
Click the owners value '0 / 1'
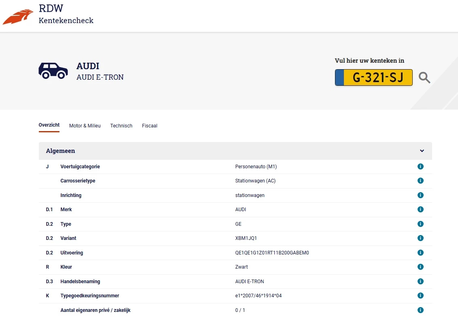240,310
